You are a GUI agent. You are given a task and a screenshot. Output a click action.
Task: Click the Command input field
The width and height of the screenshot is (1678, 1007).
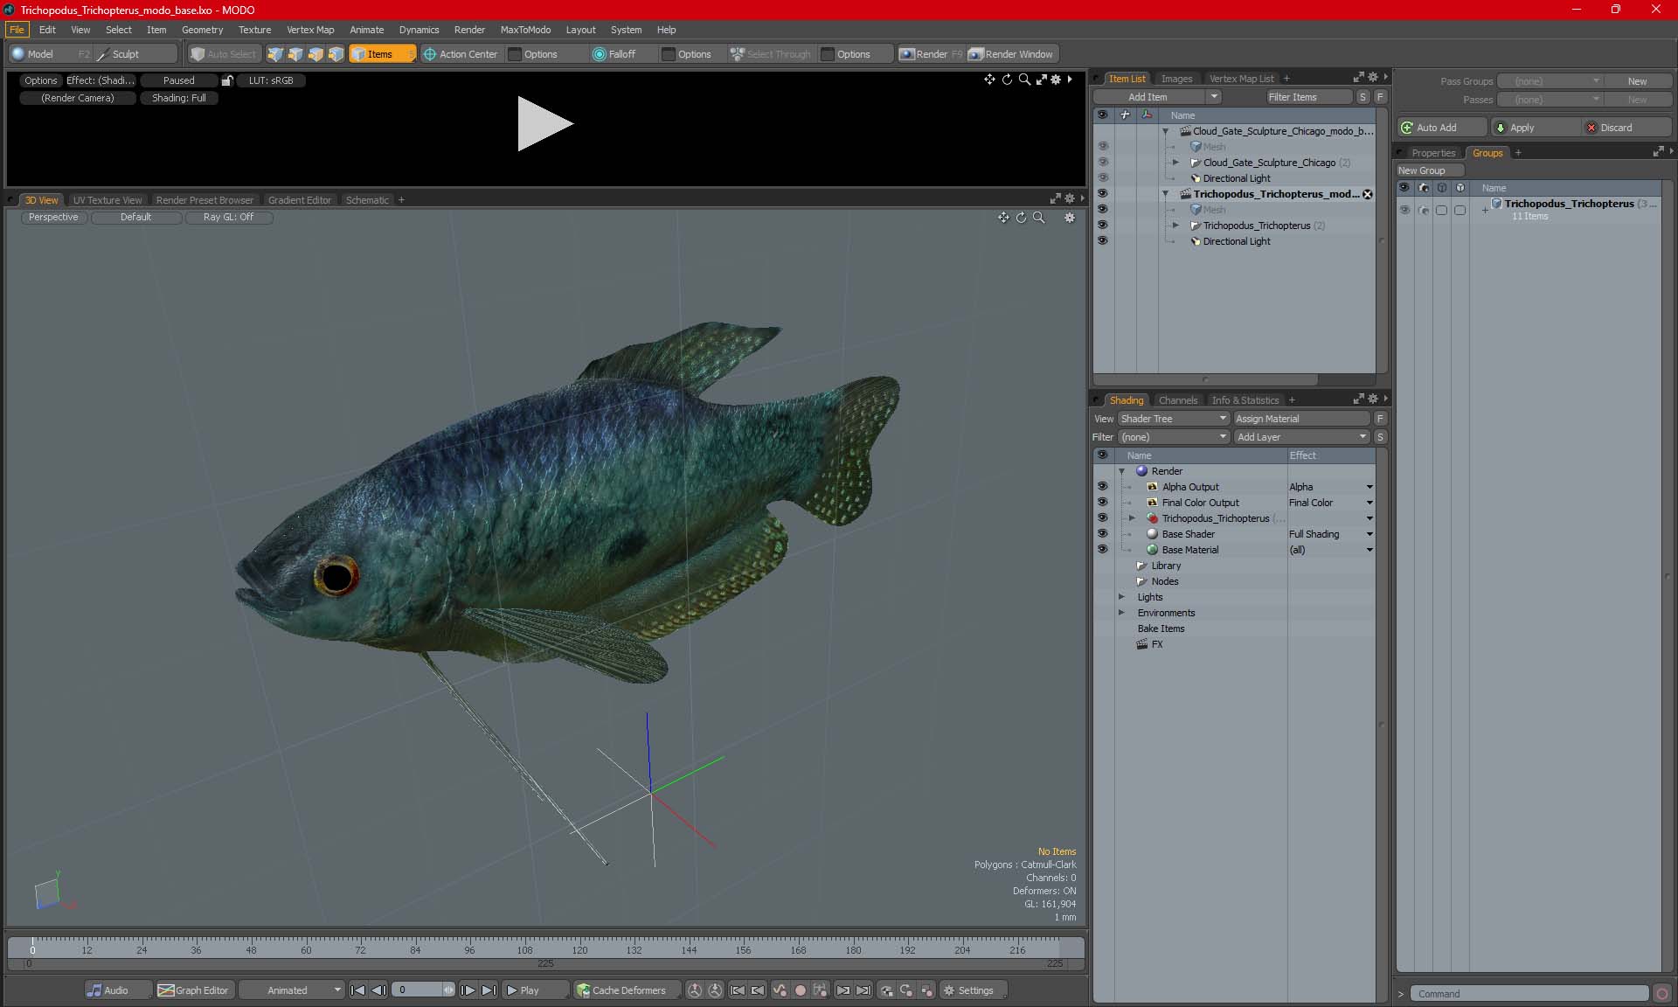(1529, 994)
